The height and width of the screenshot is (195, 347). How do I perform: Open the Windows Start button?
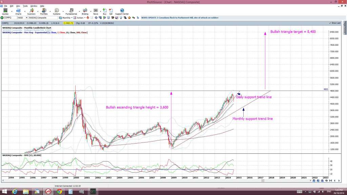tap(4, 192)
